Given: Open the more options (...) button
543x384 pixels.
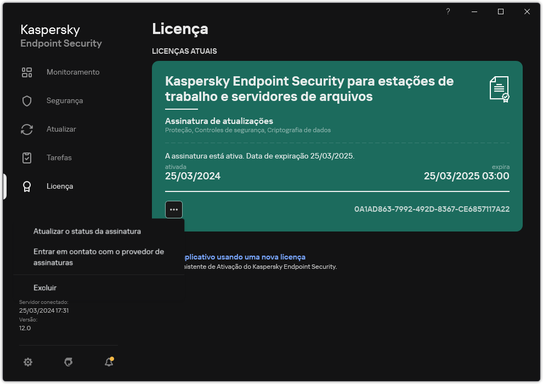Looking at the screenshot, I should tap(174, 209).
